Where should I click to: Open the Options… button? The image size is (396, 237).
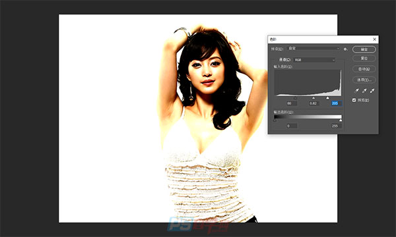[x=364, y=80]
